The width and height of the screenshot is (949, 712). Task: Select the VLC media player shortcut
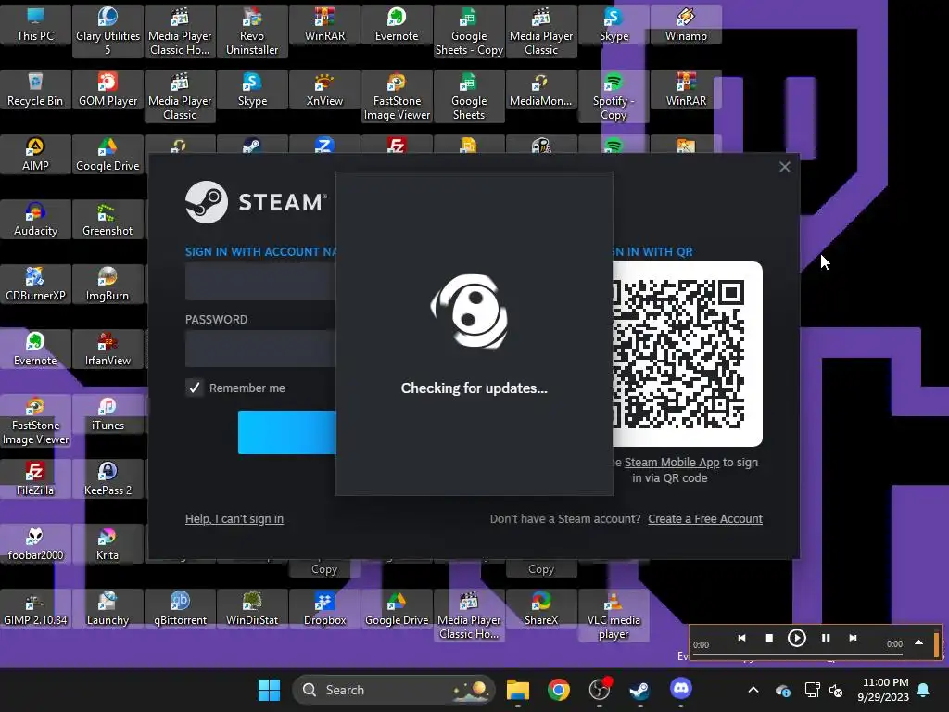pyautogui.click(x=614, y=616)
